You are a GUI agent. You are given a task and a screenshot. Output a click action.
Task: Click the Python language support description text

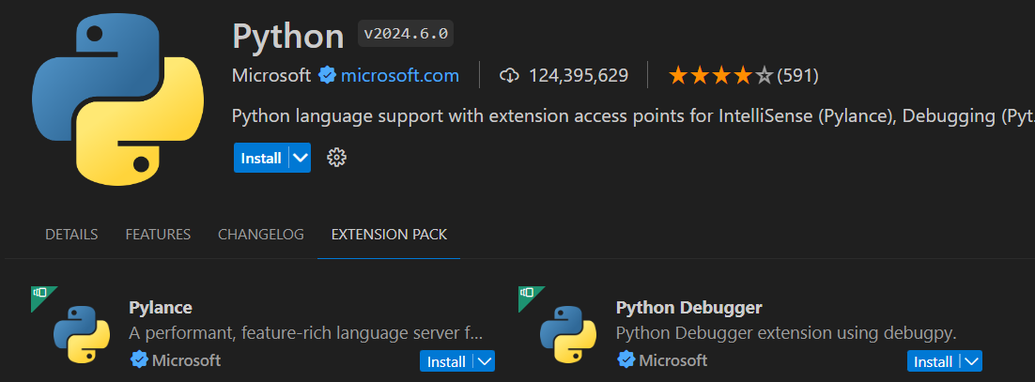coord(634,116)
